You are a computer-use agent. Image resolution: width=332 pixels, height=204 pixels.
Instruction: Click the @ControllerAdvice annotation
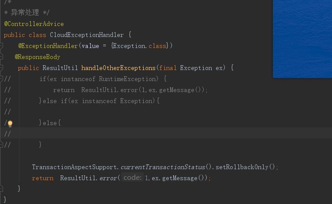pyautogui.click(x=34, y=24)
